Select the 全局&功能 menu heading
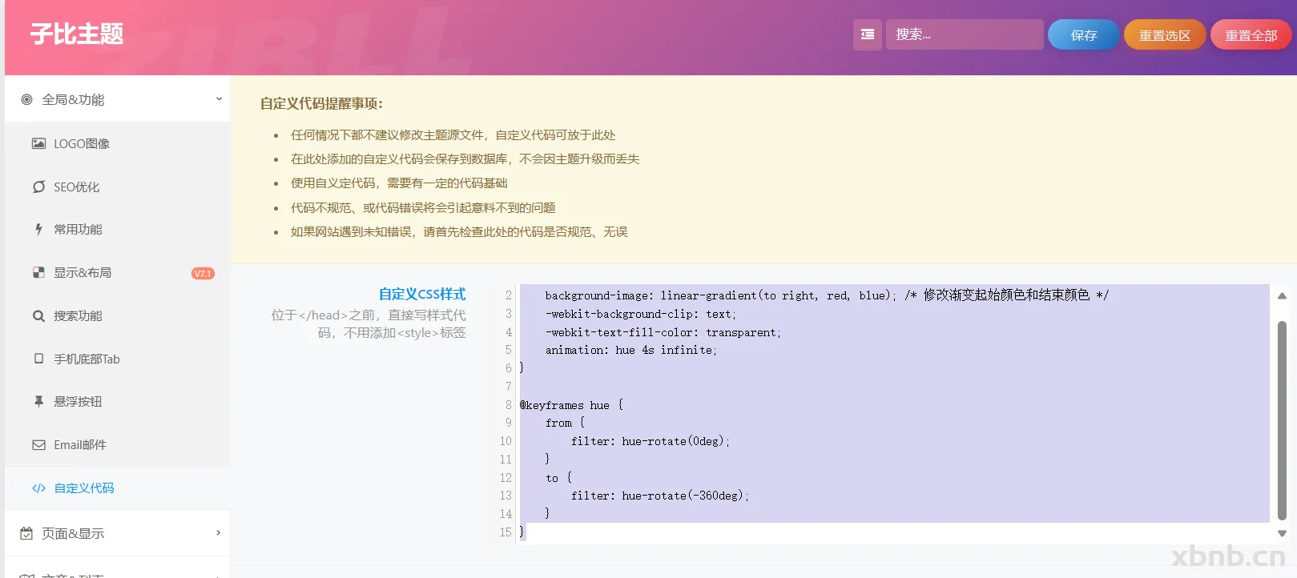The width and height of the screenshot is (1297, 578). (73, 99)
